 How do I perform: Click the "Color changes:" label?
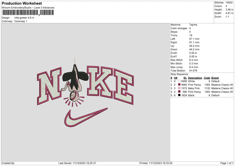pyautogui.click(x=179, y=28)
